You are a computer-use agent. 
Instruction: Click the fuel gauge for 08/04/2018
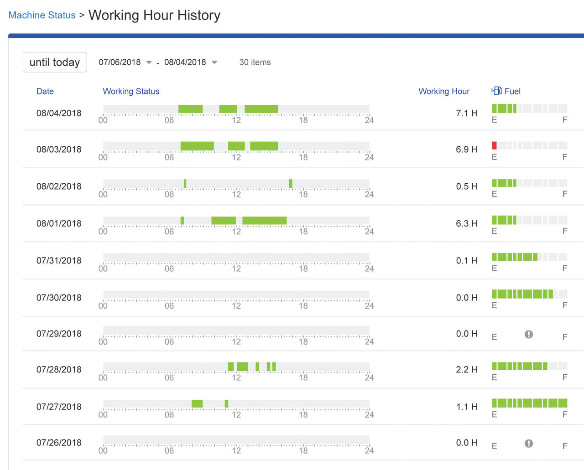pos(529,108)
